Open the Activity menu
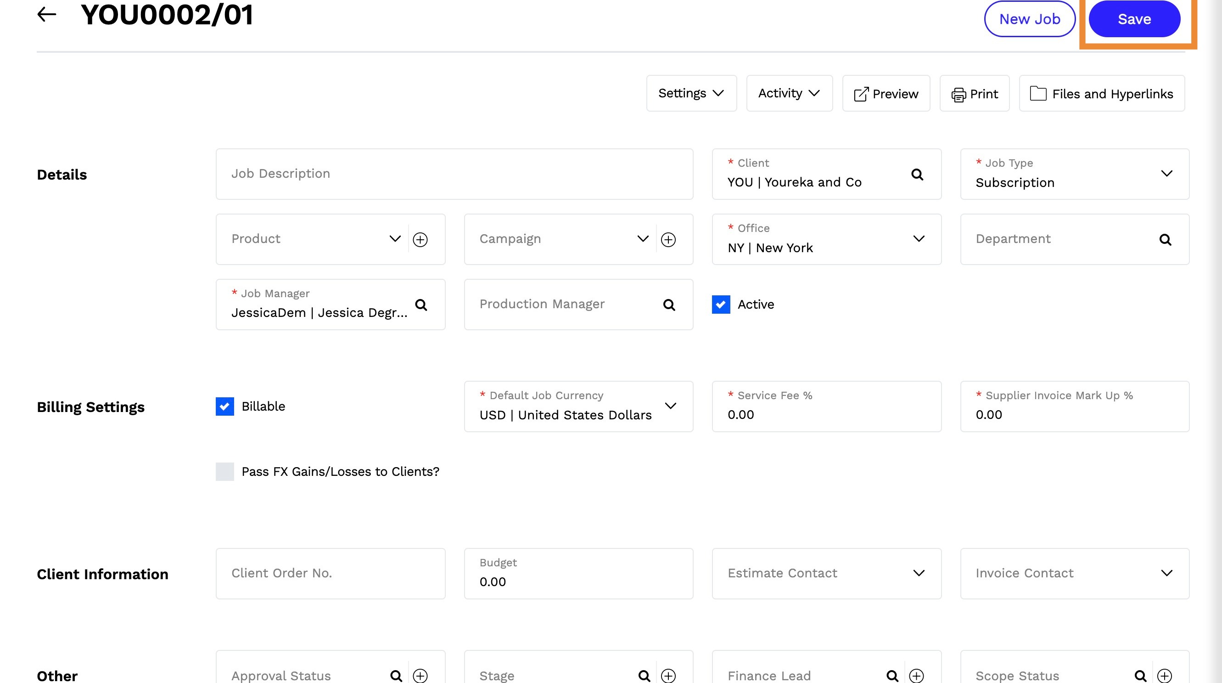The width and height of the screenshot is (1222, 683). click(789, 93)
